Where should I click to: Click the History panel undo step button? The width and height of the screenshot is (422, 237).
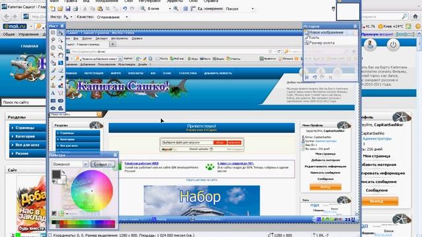click(x=315, y=77)
